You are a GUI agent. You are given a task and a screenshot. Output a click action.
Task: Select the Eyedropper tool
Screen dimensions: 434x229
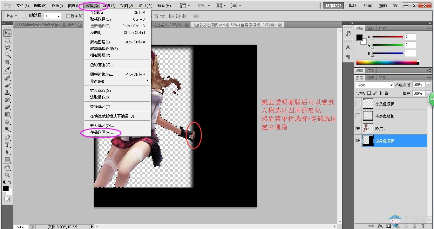(x=7, y=69)
